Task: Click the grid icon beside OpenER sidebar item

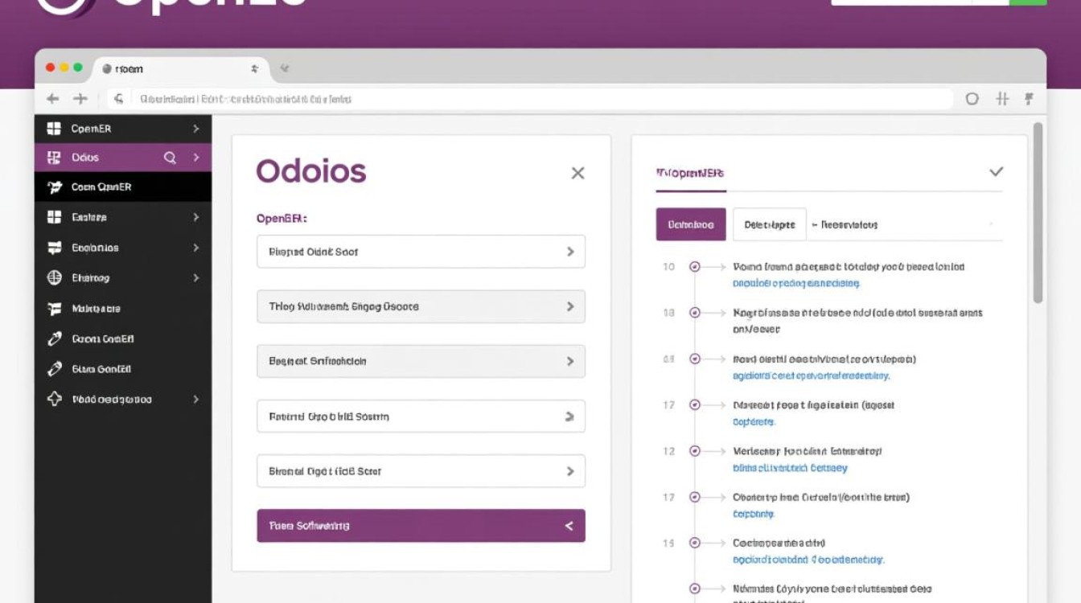Action: (x=55, y=129)
